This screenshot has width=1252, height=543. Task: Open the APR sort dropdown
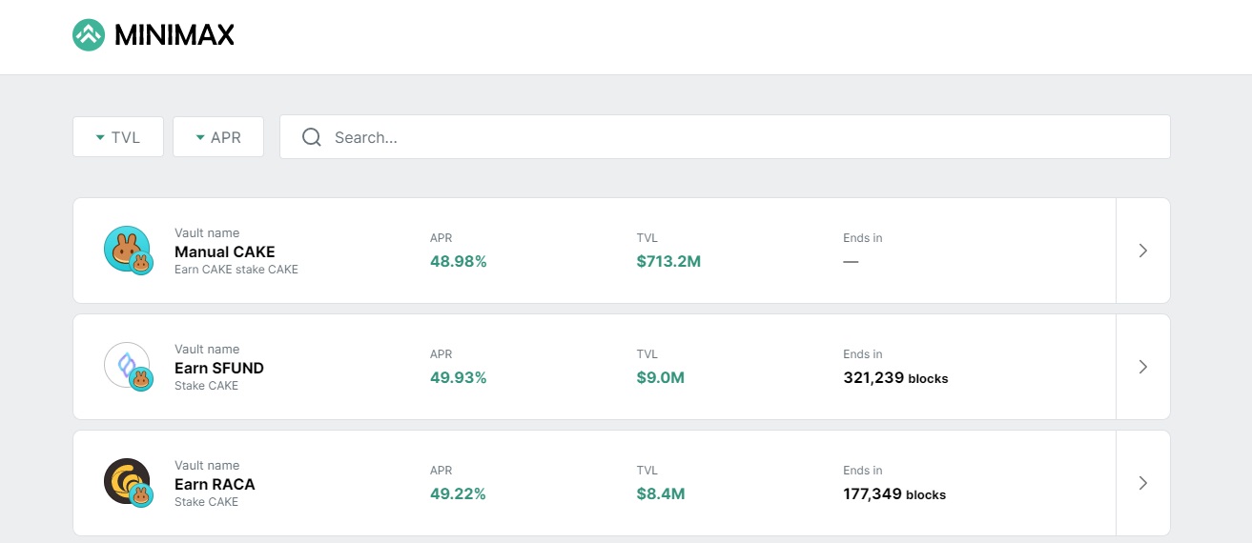tap(218, 137)
